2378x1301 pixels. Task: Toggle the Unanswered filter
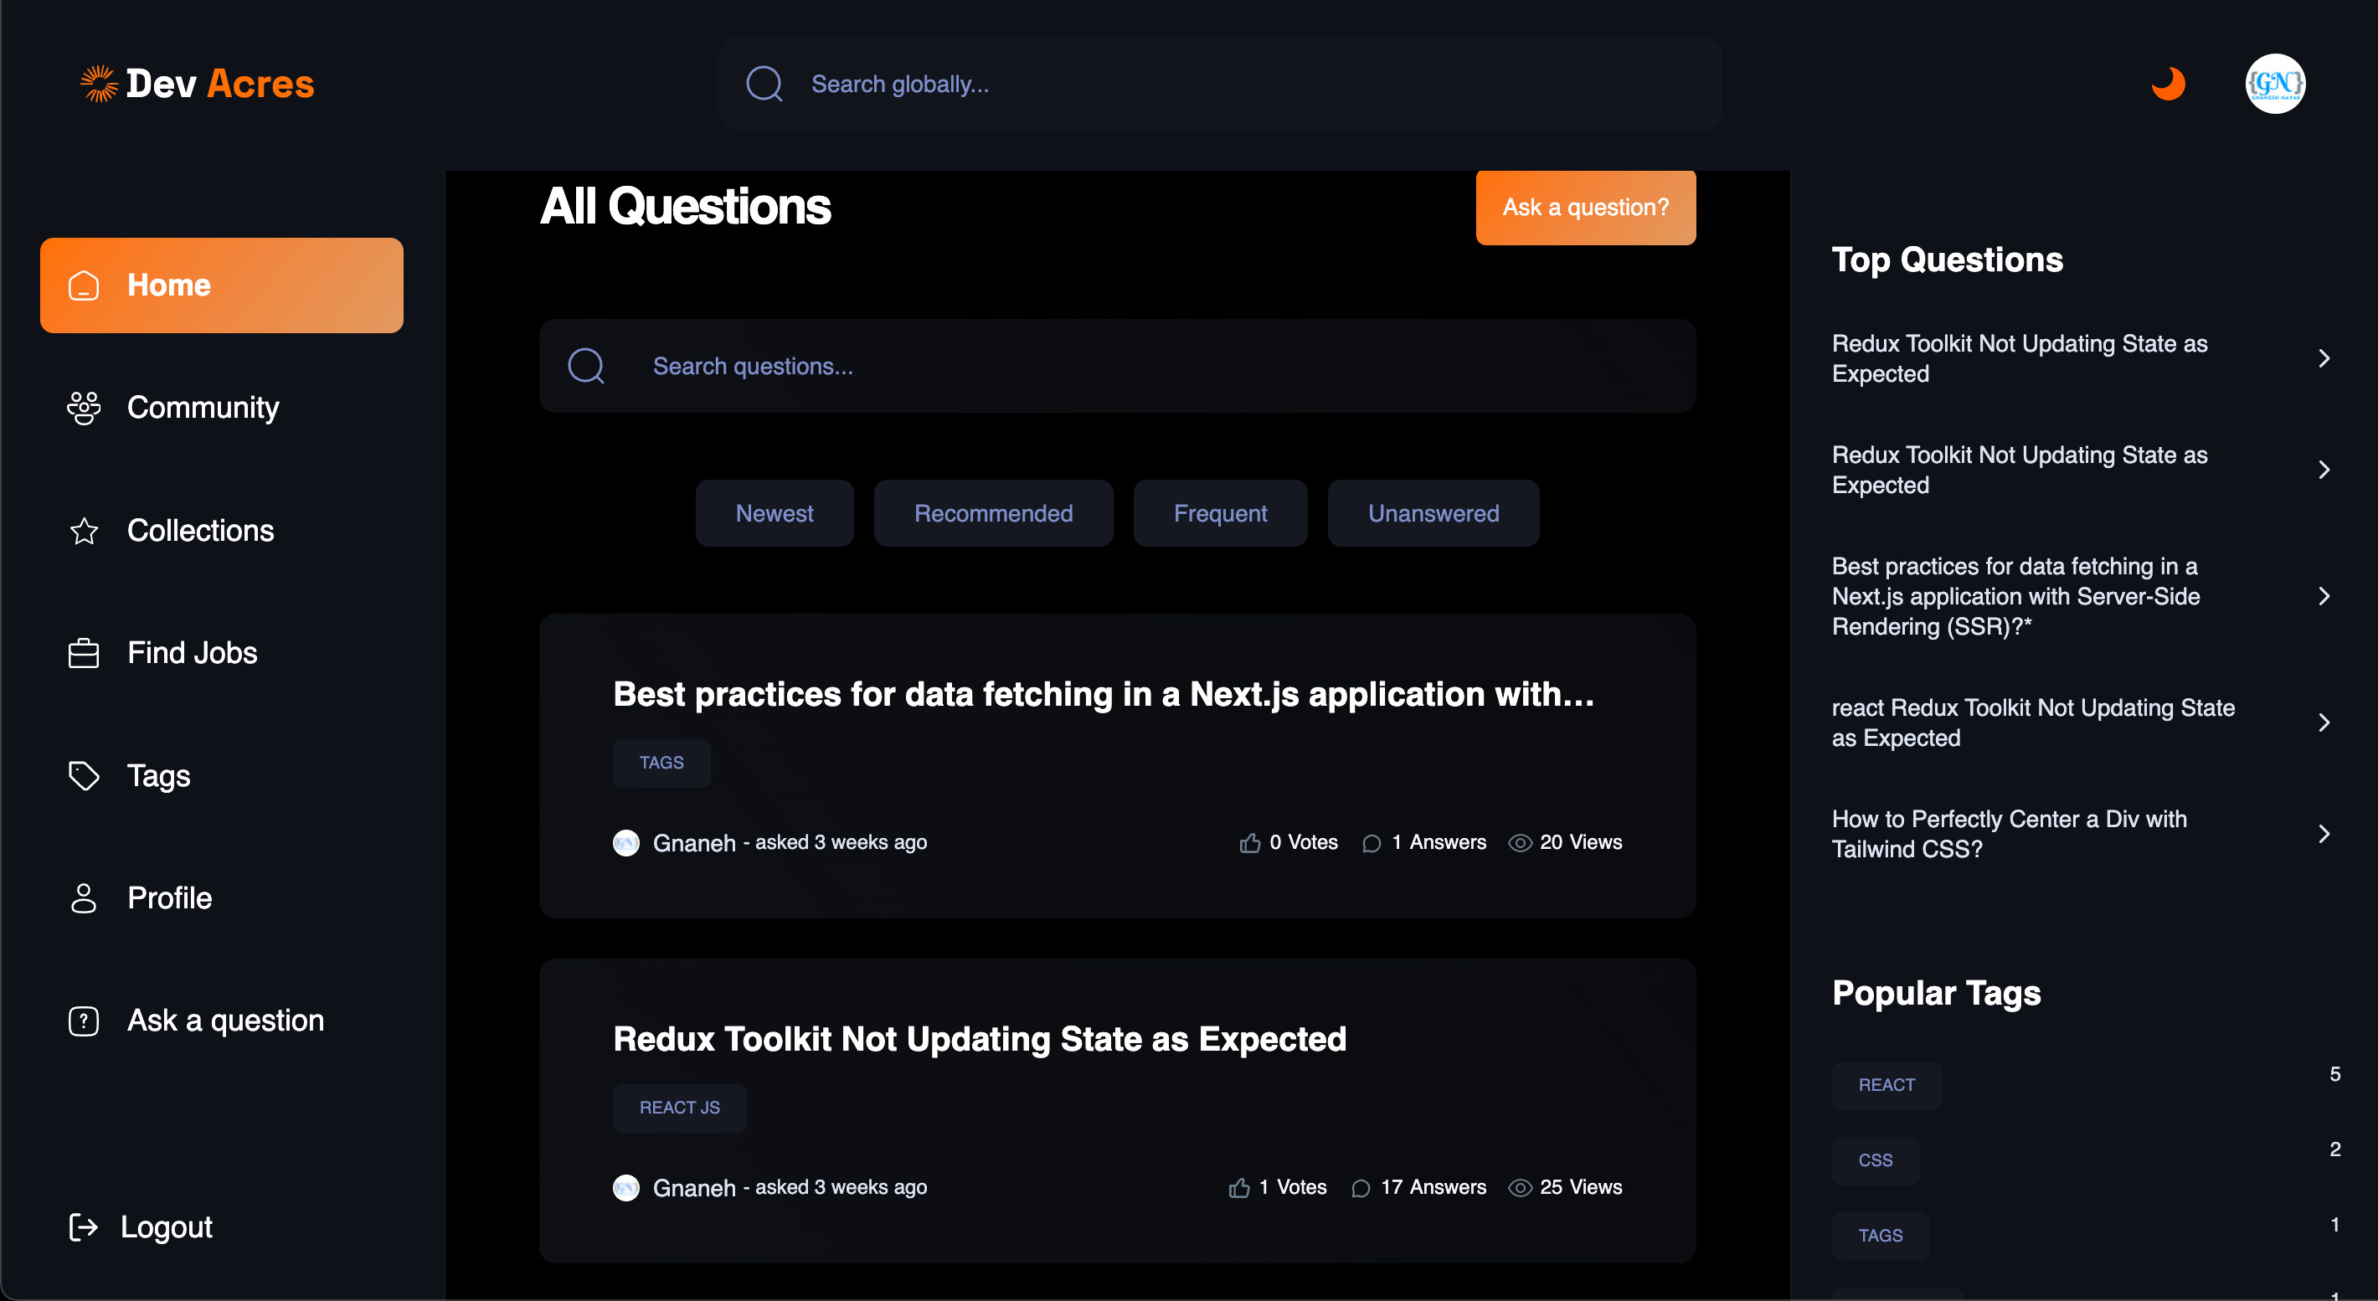pyautogui.click(x=1433, y=513)
